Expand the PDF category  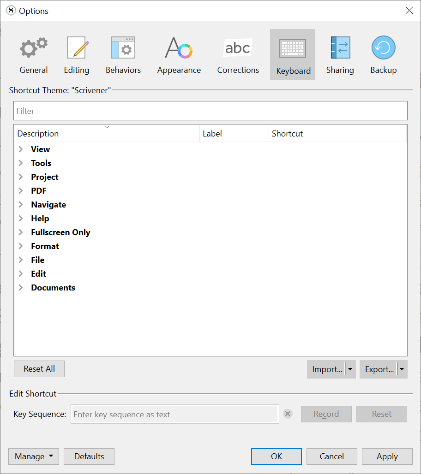[x=21, y=190]
